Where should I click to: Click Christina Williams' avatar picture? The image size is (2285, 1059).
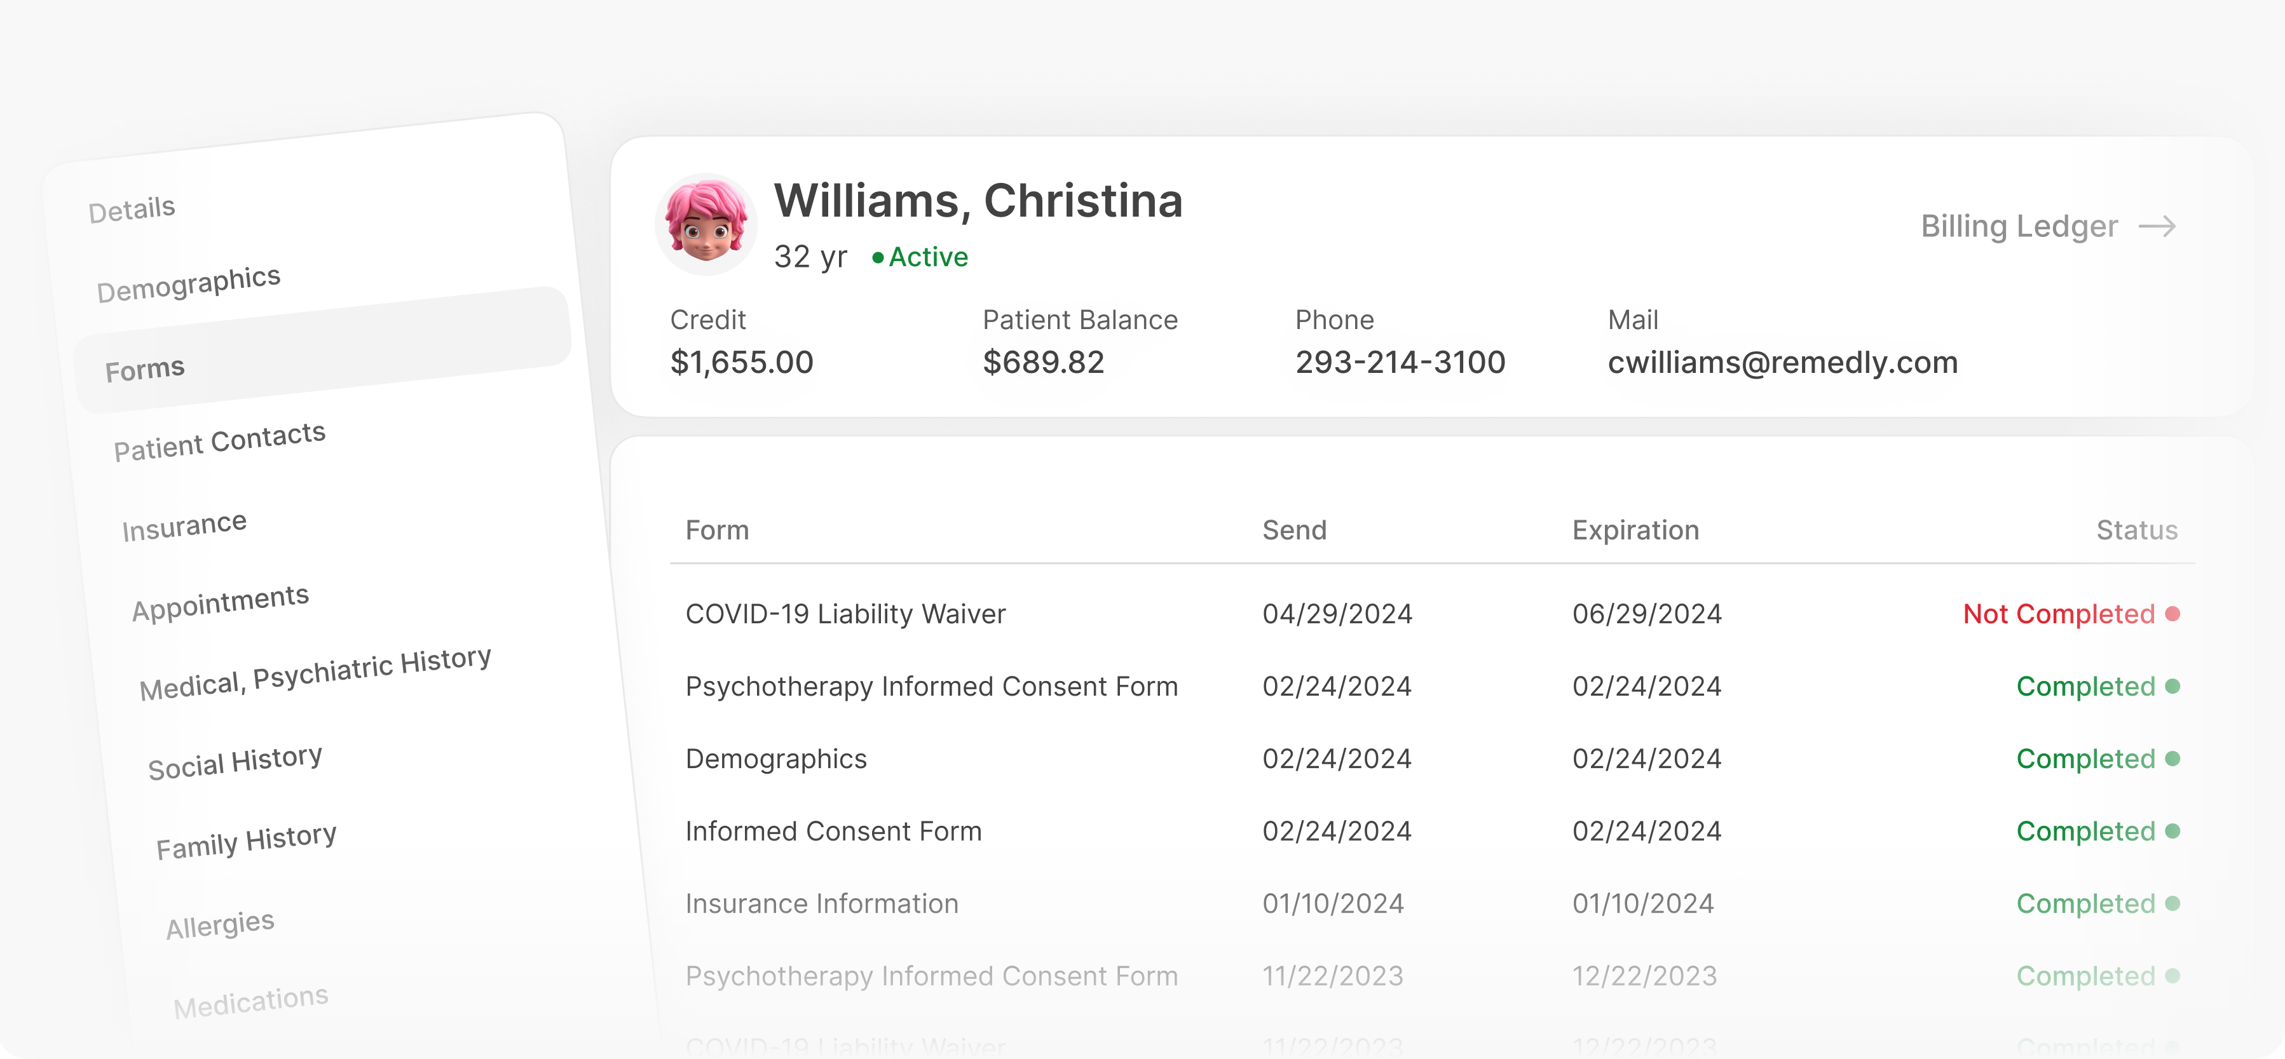(706, 224)
